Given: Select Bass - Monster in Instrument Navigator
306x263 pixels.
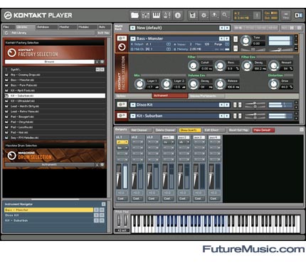Looking at the screenshot, I should (x=48, y=210).
